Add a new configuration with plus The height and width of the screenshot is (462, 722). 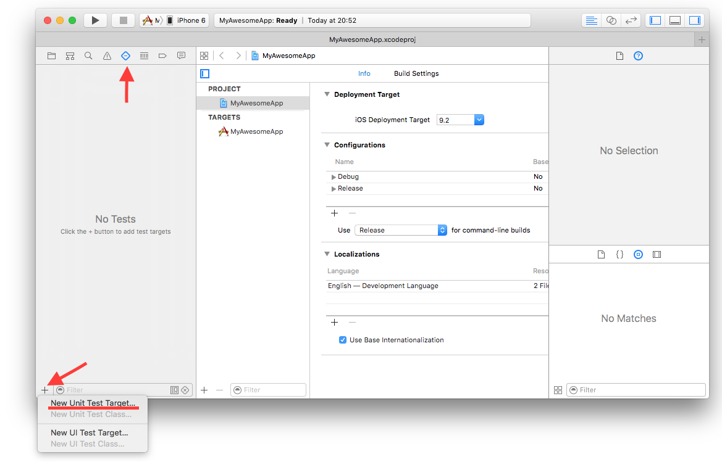(x=335, y=213)
